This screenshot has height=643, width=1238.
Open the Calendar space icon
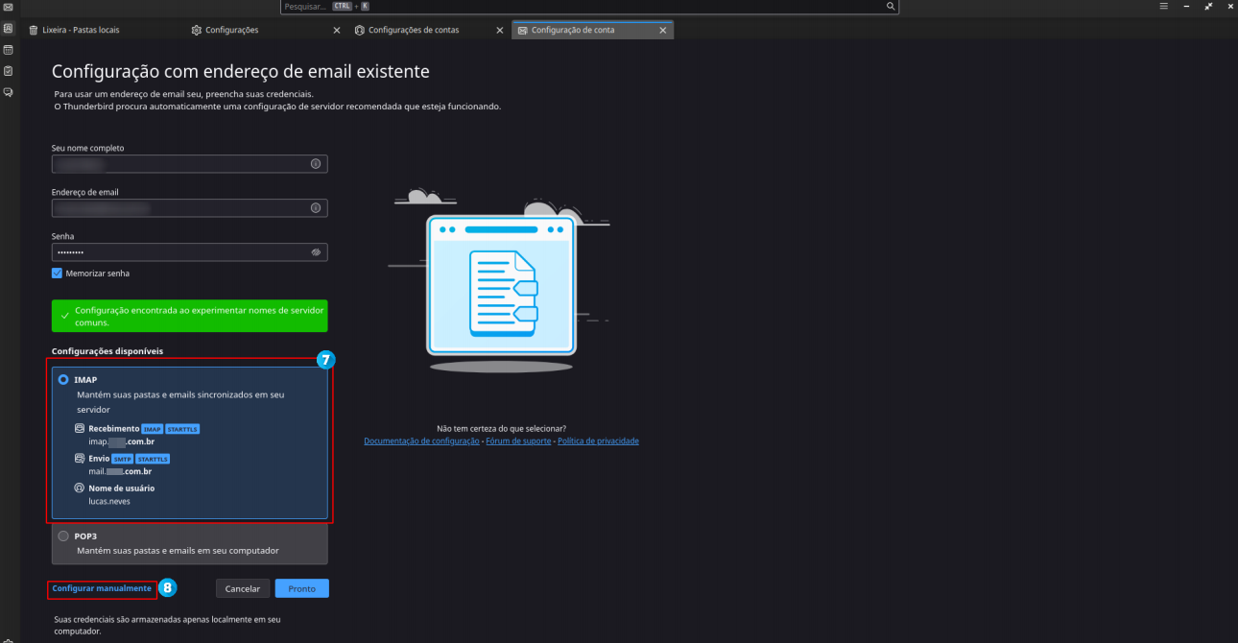coord(8,50)
